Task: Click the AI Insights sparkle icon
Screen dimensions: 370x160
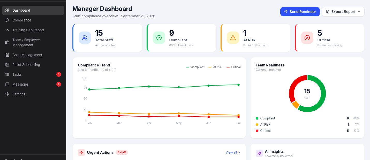Action: [x=259, y=153]
